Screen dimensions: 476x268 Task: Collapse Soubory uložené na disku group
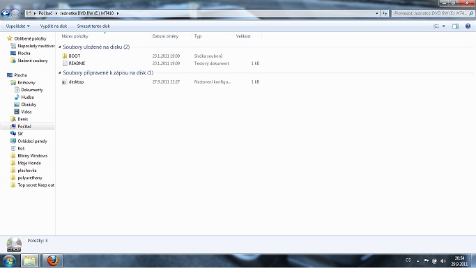60,47
